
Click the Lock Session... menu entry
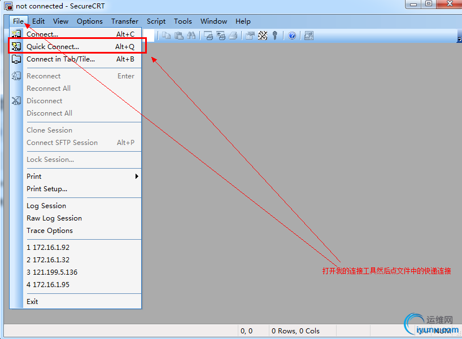[76, 160]
